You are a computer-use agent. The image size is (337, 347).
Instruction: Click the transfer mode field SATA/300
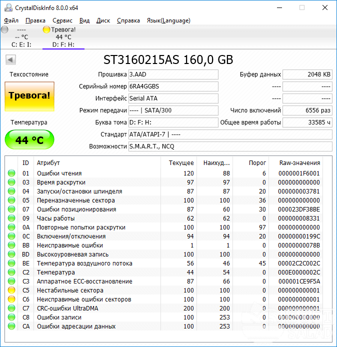(x=173, y=110)
